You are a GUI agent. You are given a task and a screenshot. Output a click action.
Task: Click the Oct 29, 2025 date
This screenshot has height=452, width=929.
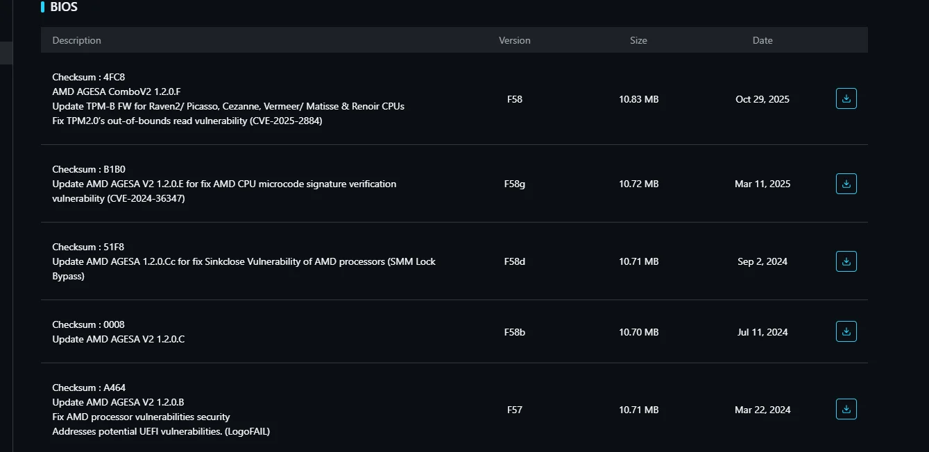point(762,99)
